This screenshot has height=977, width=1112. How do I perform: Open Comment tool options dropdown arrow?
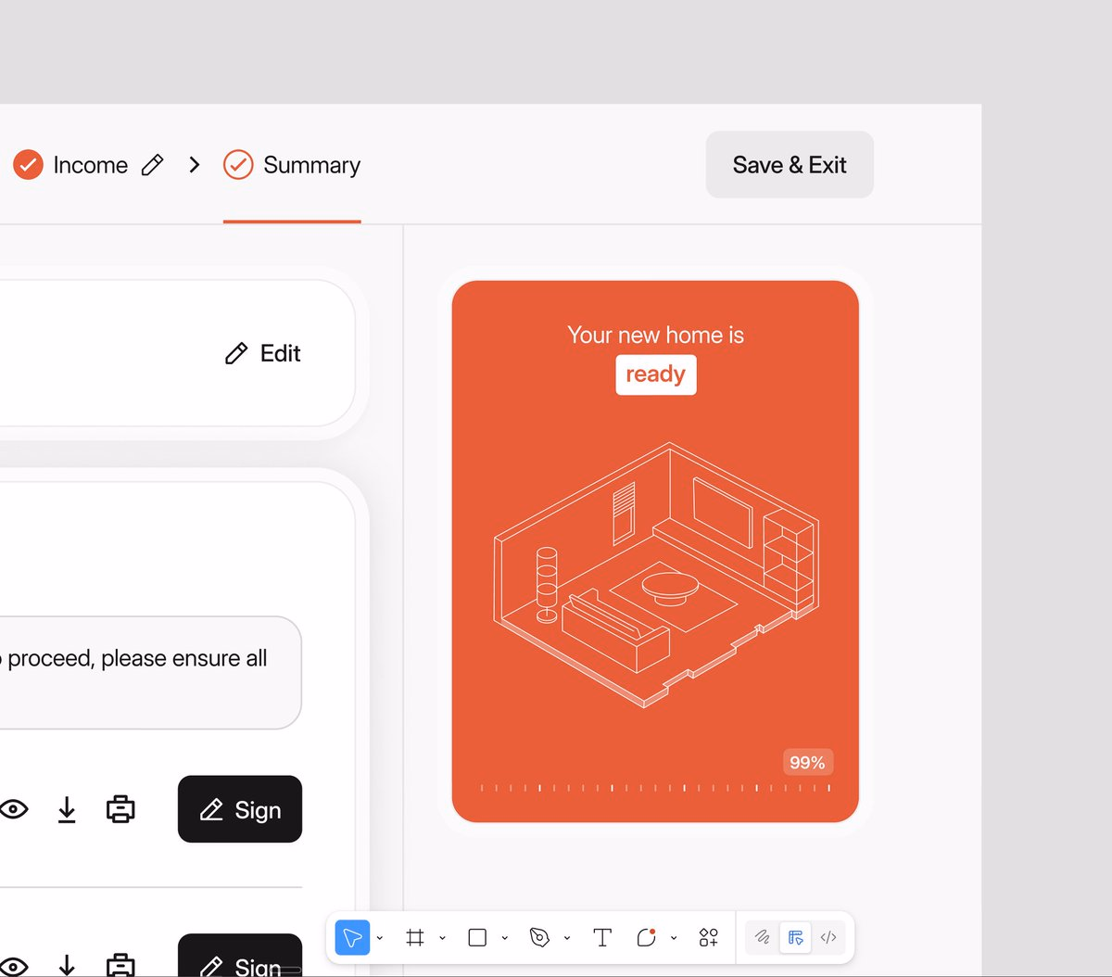click(674, 938)
